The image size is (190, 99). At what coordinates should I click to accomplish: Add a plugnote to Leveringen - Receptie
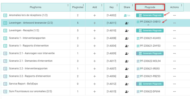coord(95,30)
